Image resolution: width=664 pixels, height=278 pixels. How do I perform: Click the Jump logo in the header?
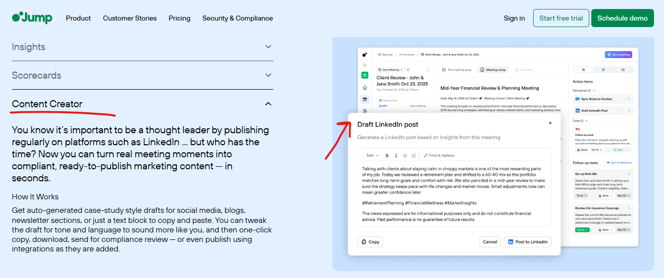point(32,18)
